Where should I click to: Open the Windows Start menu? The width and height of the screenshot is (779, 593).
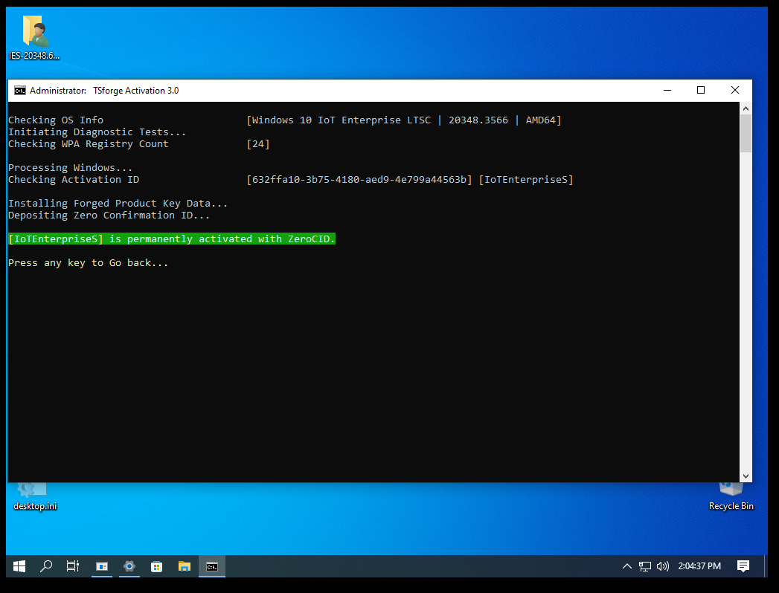point(19,566)
